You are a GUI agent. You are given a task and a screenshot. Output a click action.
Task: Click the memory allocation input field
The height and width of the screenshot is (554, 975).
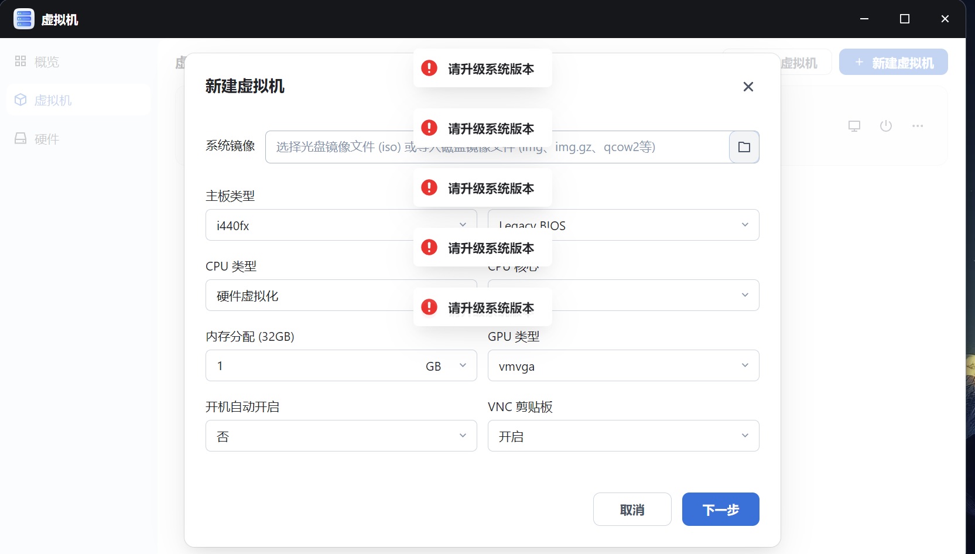(x=310, y=366)
